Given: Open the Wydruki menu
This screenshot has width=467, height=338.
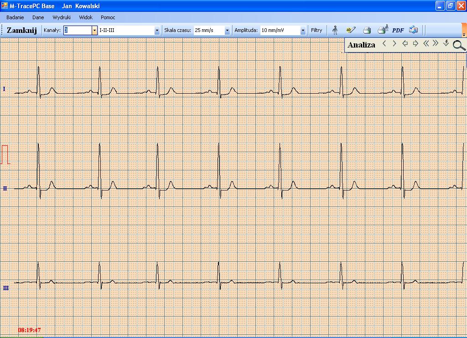Looking at the screenshot, I should click(x=62, y=17).
